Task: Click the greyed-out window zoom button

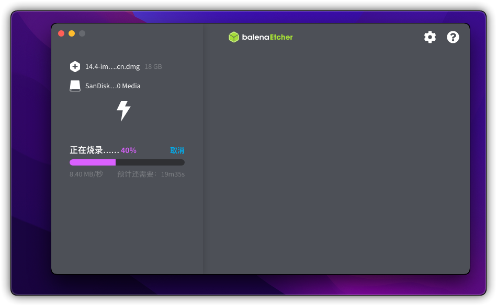Action: 82,33
